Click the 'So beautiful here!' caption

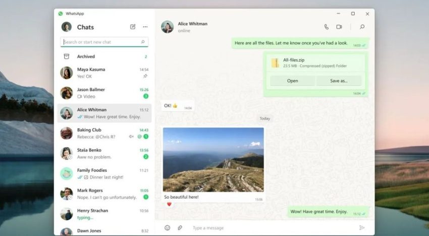click(181, 197)
